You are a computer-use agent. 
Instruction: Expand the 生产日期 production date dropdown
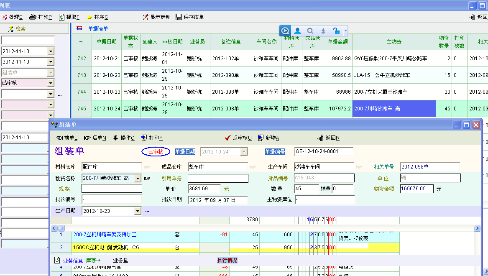click(x=138, y=211)
